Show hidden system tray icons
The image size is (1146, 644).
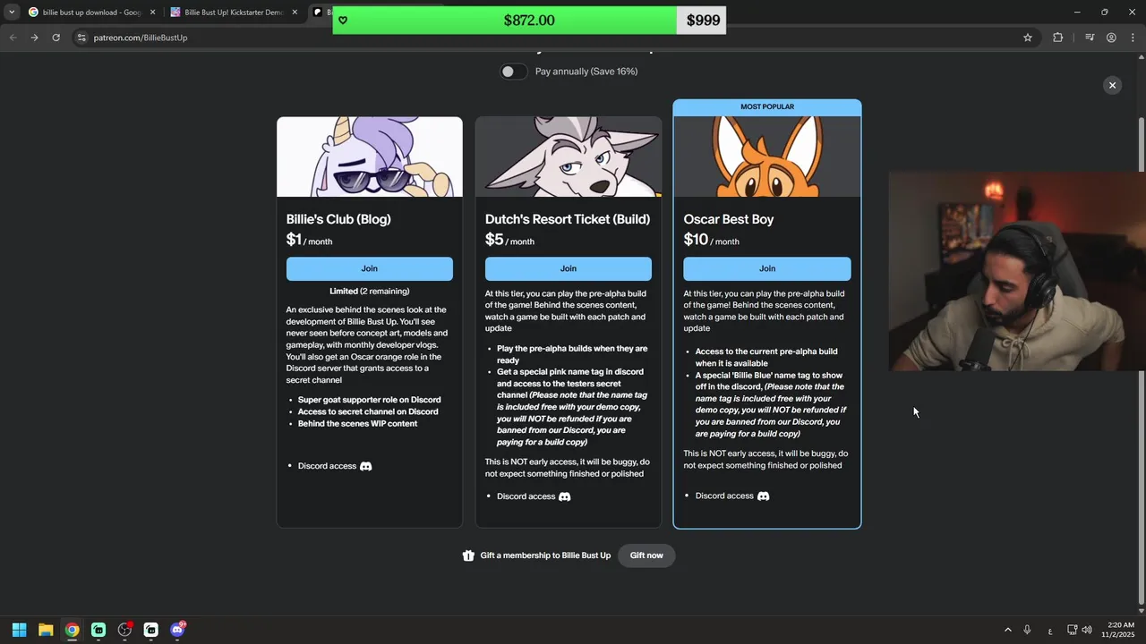[1007, 630]
